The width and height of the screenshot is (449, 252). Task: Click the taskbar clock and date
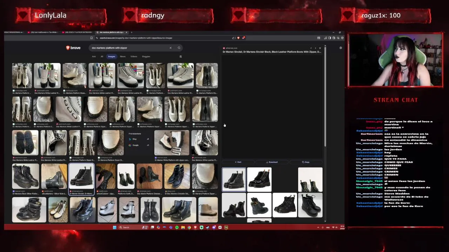point(342,227)
